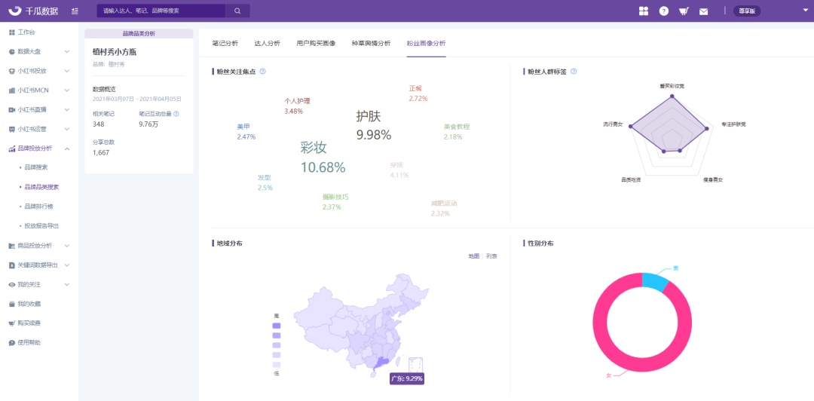814x401 pixels.
Task: Click help icon beside 粉丝人群标签
Action: [574, 72]
